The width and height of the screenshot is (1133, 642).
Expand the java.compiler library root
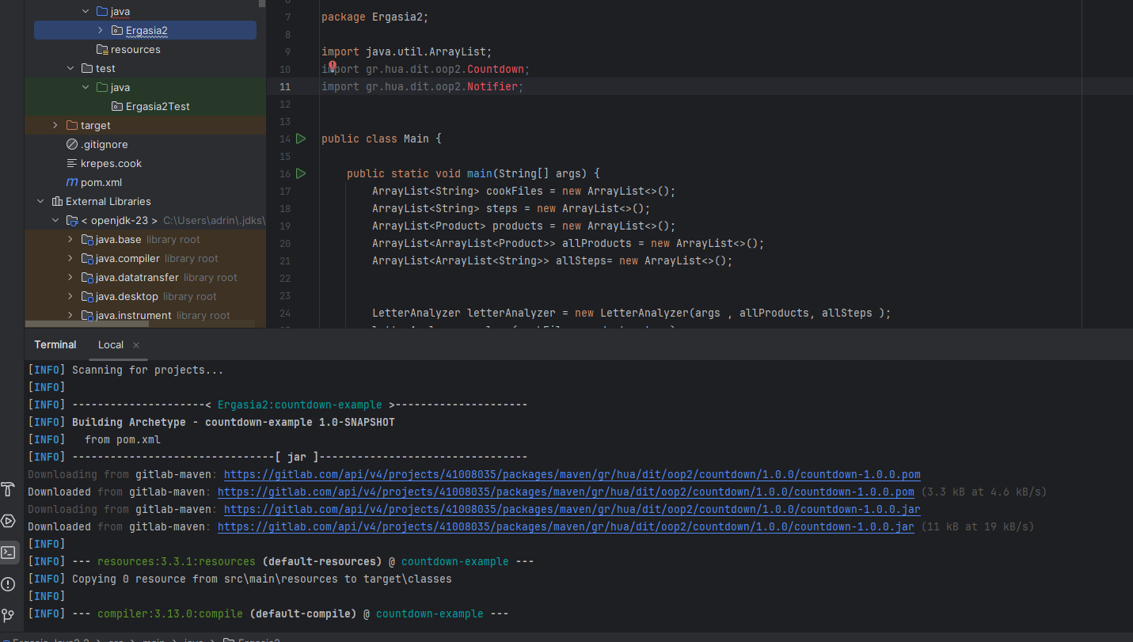click(x=70, y=258)
